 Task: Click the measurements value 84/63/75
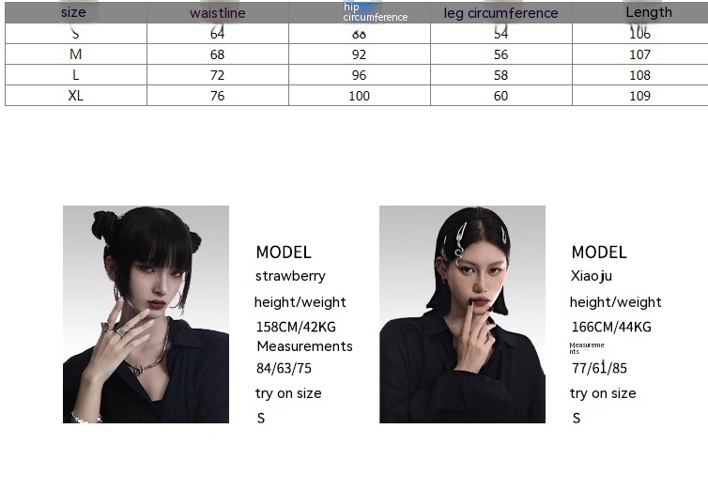click(x=284, y=368)
